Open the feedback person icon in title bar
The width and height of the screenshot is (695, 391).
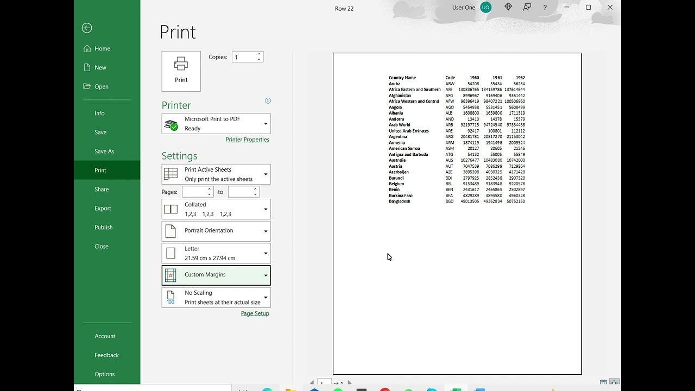pyautogui.click(x=527, y=8)
